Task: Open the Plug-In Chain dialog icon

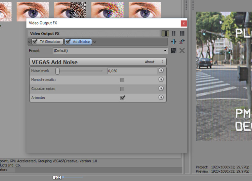Action: pos(174,42)
